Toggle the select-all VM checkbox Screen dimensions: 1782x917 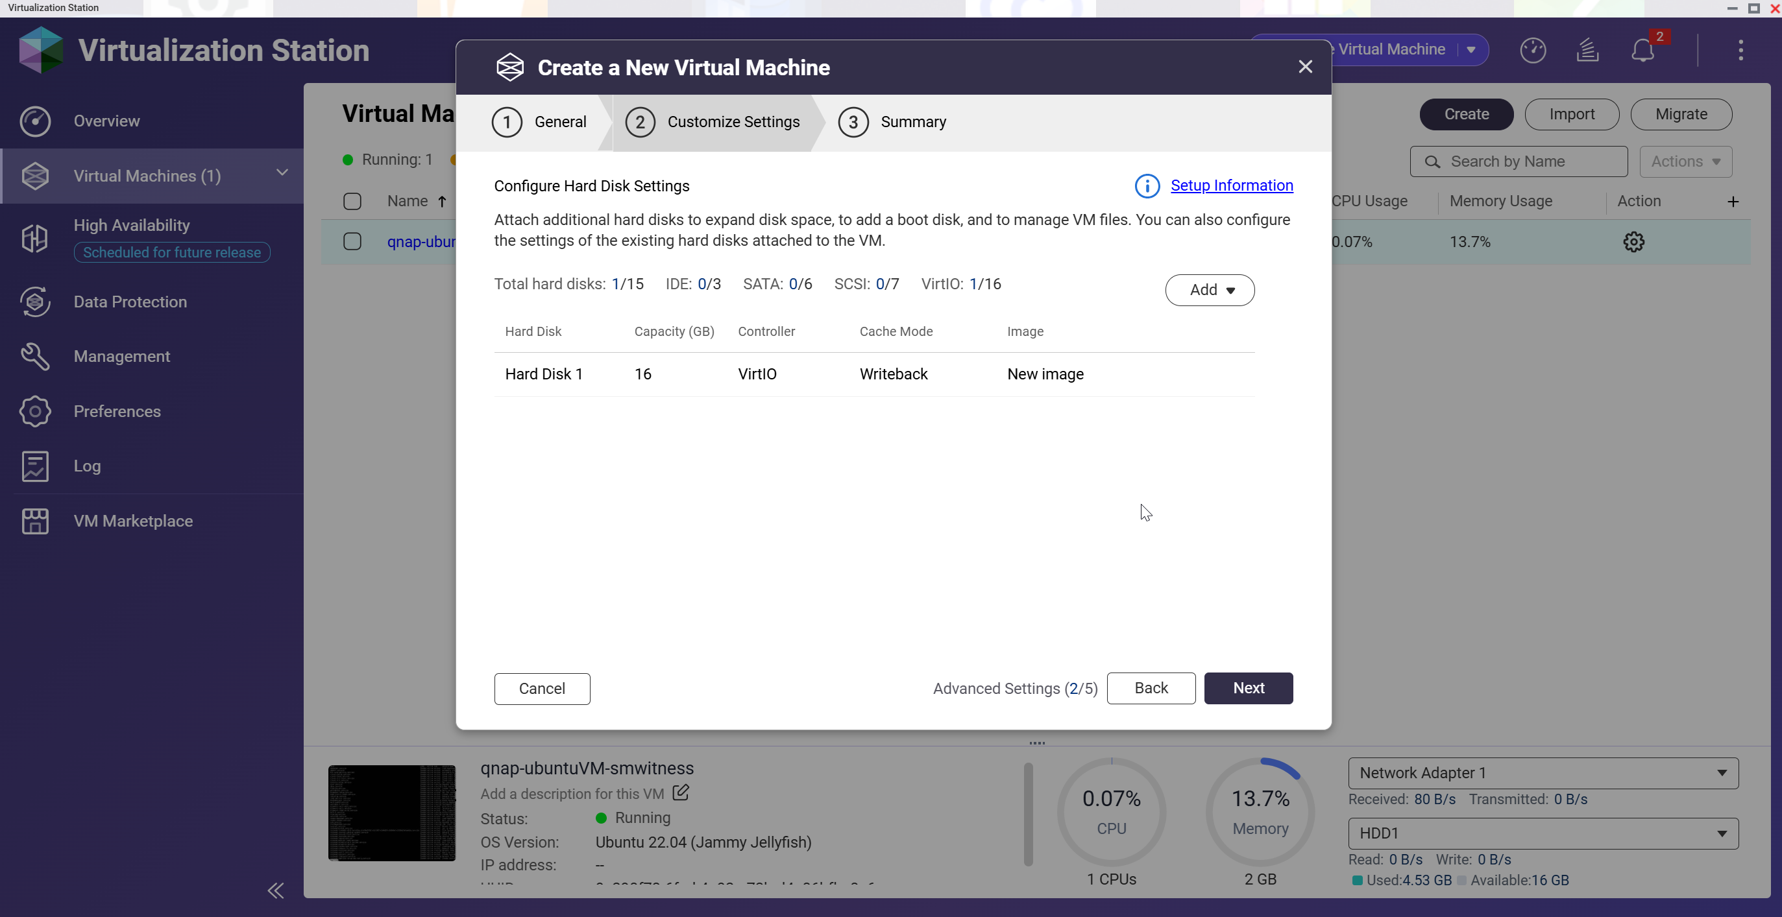tap(352, 201)
